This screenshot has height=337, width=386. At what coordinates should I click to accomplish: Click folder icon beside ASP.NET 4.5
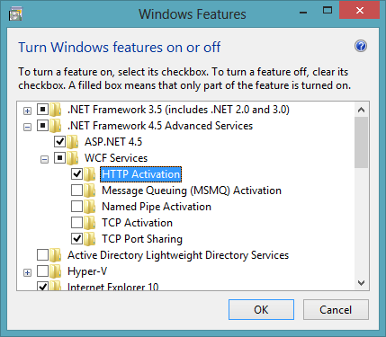[72, 142]
